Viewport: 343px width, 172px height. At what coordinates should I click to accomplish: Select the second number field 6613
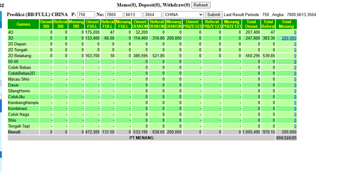[x=133, y=15]
